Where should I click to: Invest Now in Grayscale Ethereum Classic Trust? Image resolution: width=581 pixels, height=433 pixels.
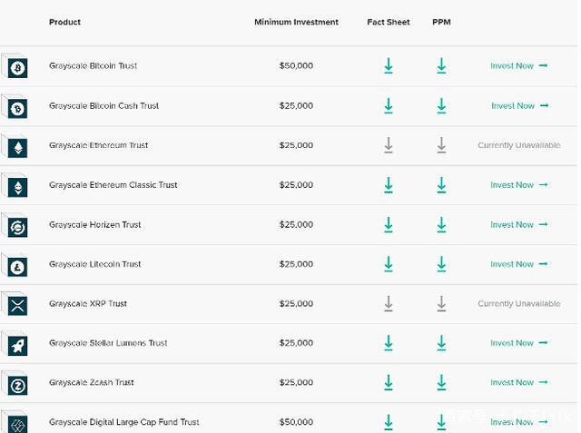coord(518,185)
